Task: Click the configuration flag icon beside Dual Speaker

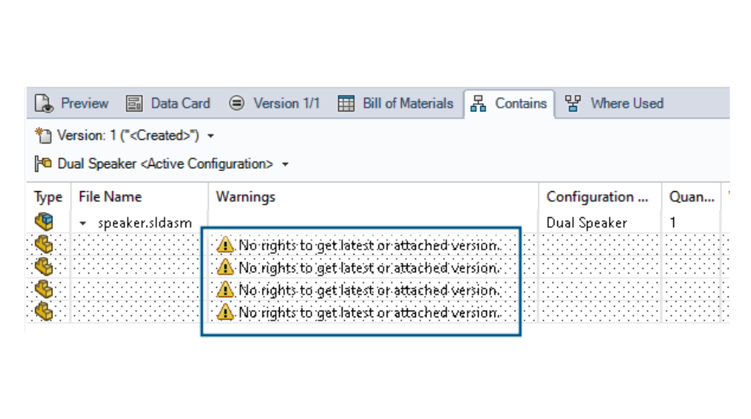Action: tap(43, 164)
